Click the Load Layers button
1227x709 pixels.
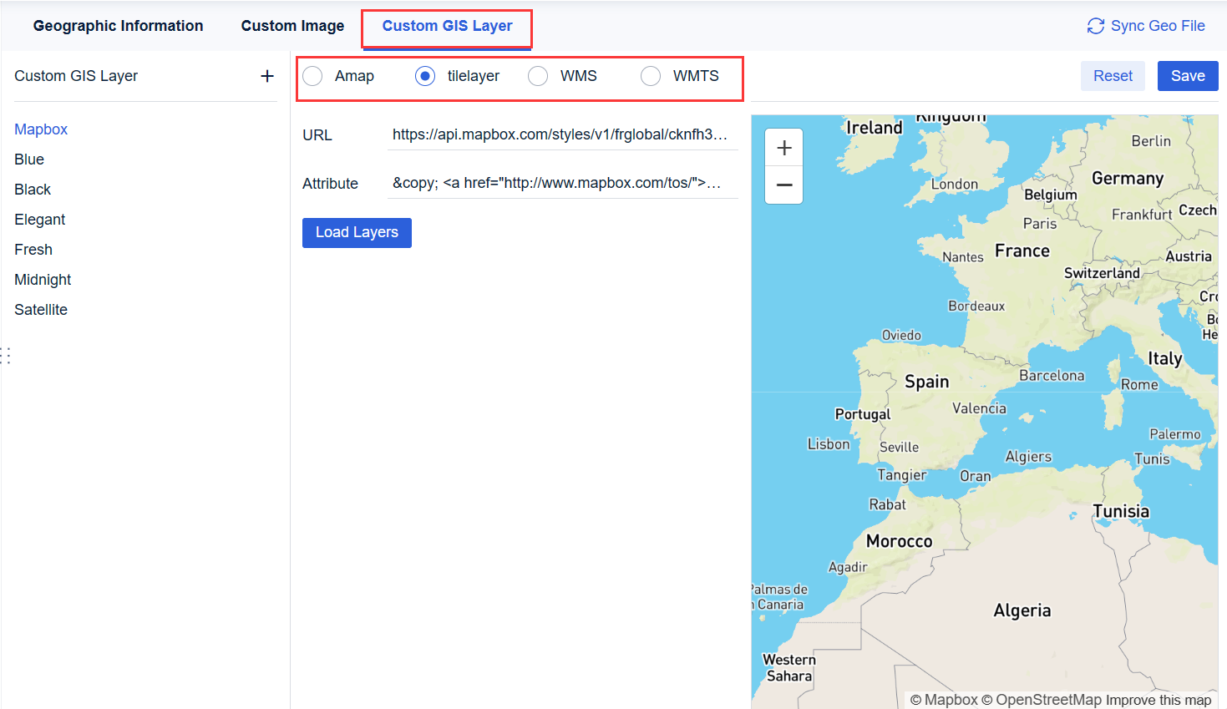[357, 232]
